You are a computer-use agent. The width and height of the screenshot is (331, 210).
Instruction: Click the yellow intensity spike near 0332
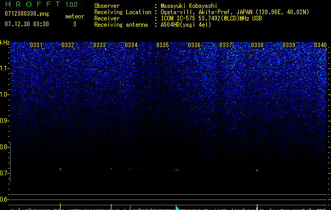tap(60, 206)
